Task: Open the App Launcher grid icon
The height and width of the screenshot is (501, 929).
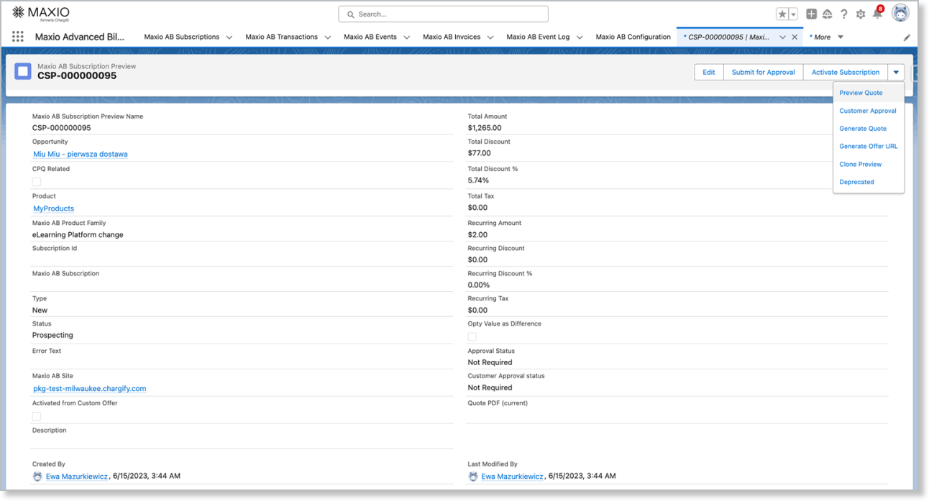Action: pyautogui.click(x=18, y=37)
